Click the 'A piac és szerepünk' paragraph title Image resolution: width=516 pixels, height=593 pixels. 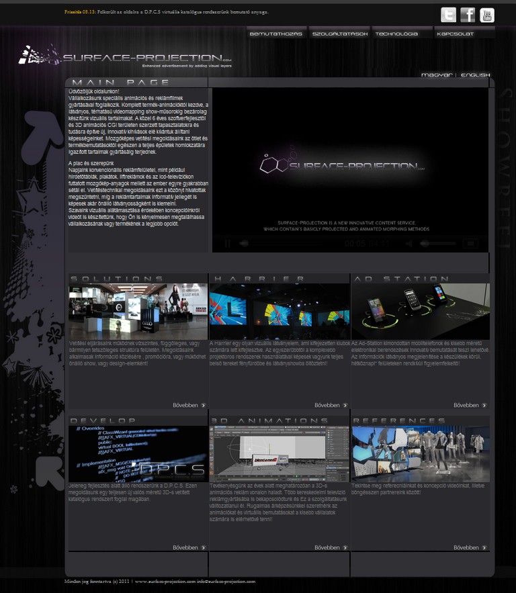[x=91, y=163]
